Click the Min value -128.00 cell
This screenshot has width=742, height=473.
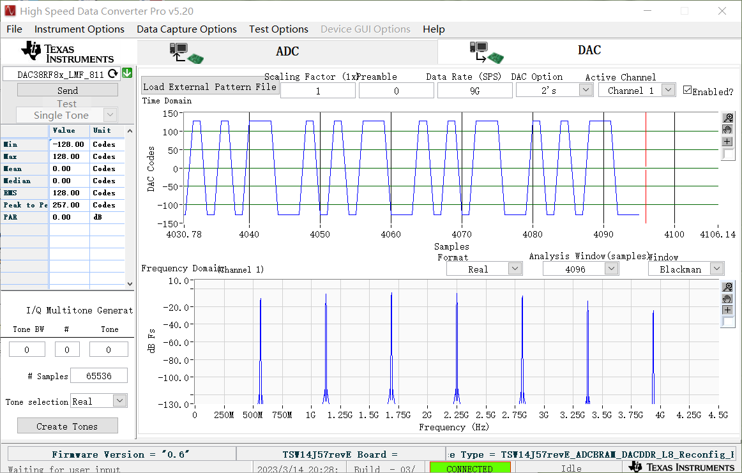69,144
